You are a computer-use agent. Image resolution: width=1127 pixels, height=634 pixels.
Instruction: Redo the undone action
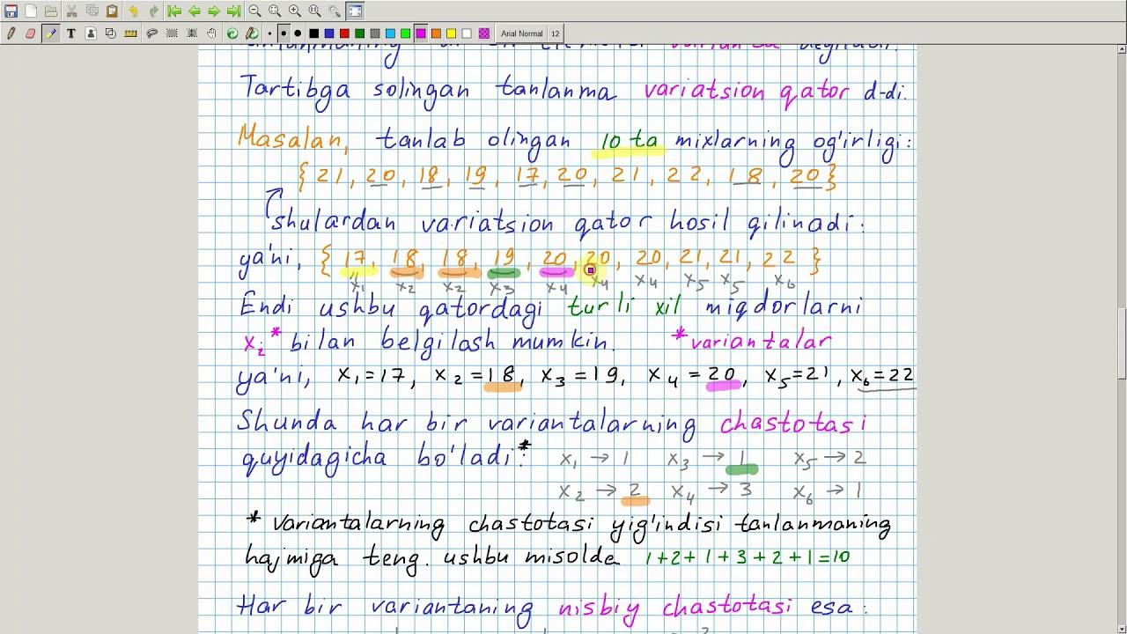153,11
